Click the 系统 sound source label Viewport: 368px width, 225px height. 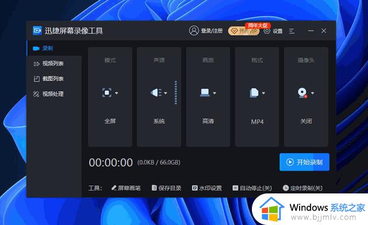click(x=159, y=121)
